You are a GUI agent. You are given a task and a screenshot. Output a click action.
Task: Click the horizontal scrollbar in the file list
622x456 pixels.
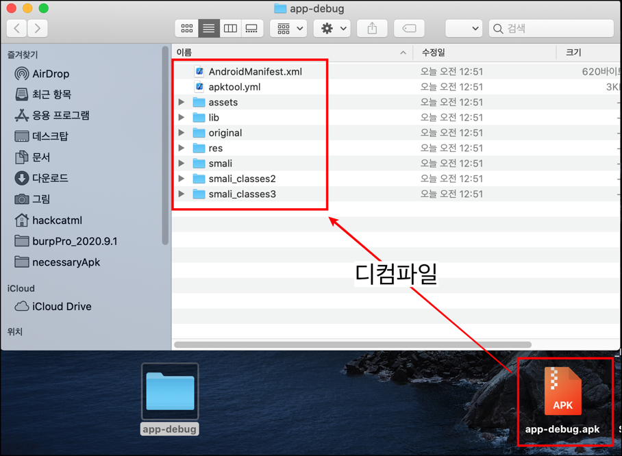353,344
